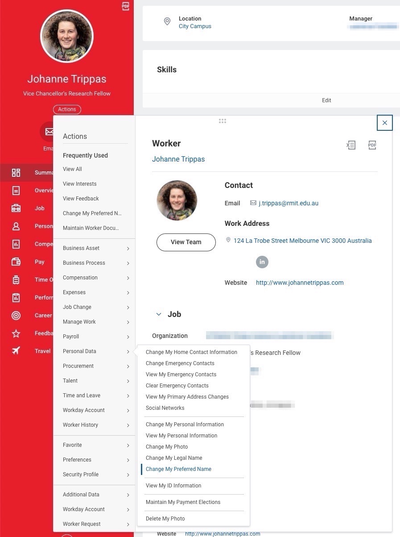Open the Summary sidebar icon
The image size is (400, 537).
pyautogui.click(x=16, y=173)
